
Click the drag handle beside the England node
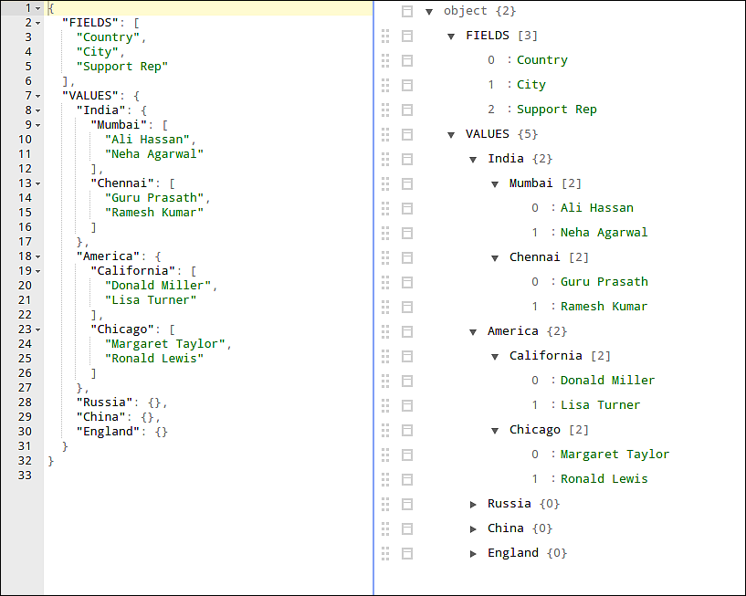coord(384,552)
